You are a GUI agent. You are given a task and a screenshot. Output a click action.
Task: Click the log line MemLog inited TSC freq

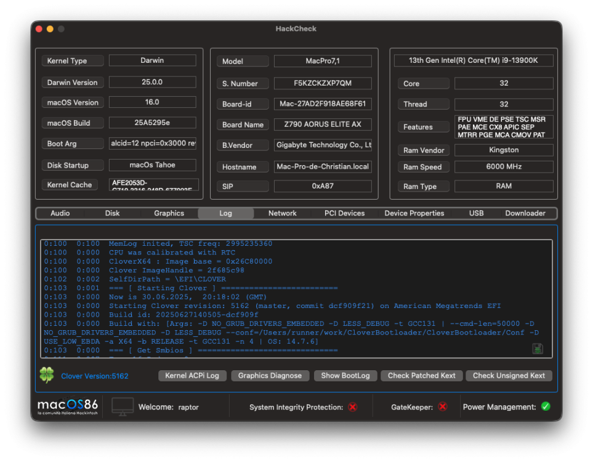pyautogui.click(x=158, y=244)
